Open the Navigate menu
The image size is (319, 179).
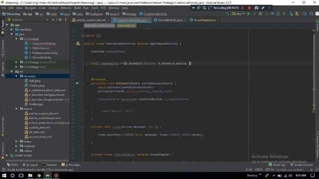pyautogui.click(x=30, y=8)
